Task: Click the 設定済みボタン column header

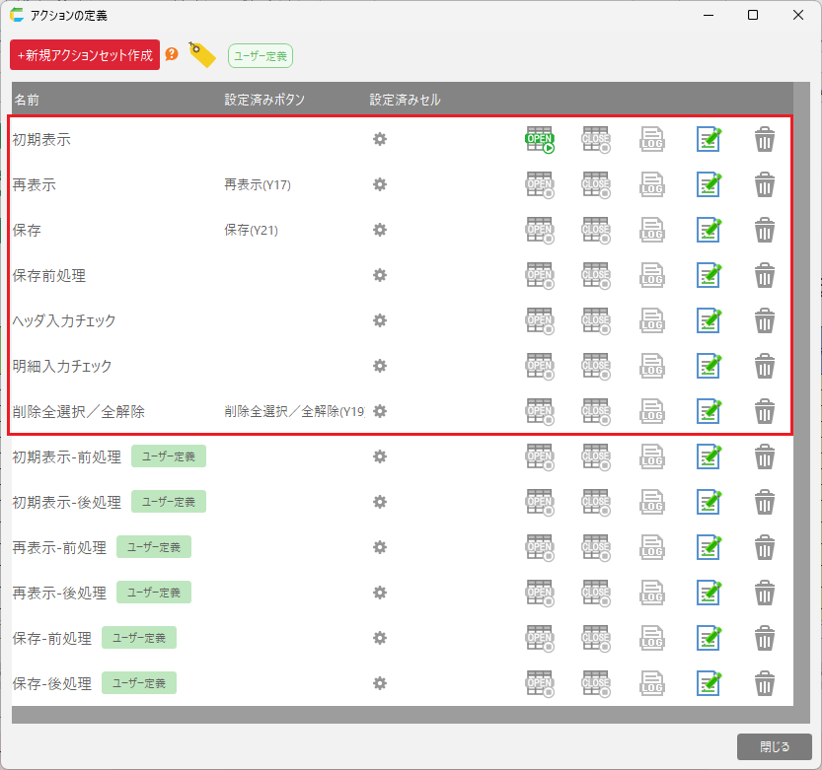Action: (x=264, y=100)
